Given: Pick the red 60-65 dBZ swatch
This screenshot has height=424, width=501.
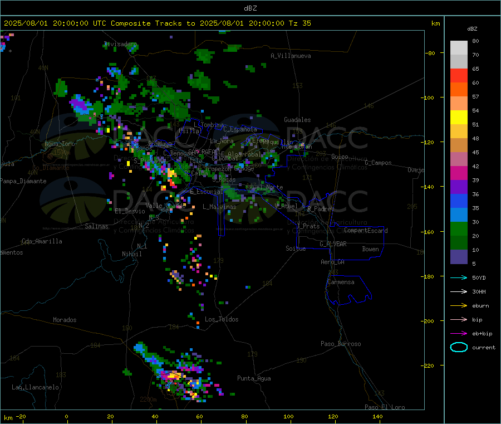Looking at the screenshot, I should pyautogui.click(x=459, y=75).
